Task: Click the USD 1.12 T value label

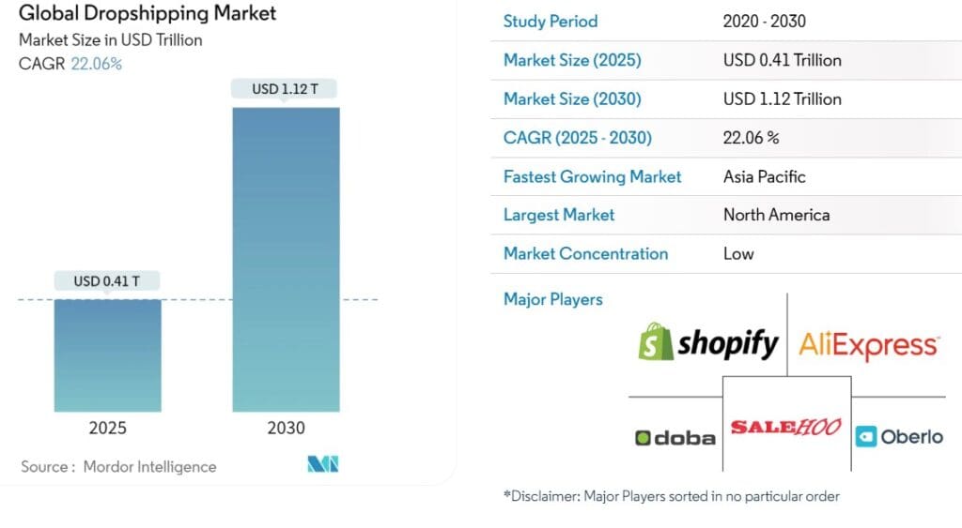Action: (x=285, y=89)
